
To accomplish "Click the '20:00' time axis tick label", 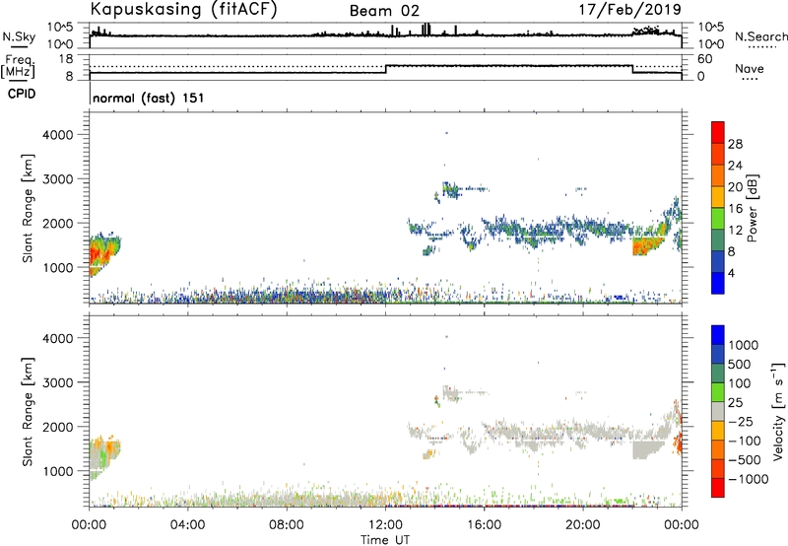I will [582, 525].
